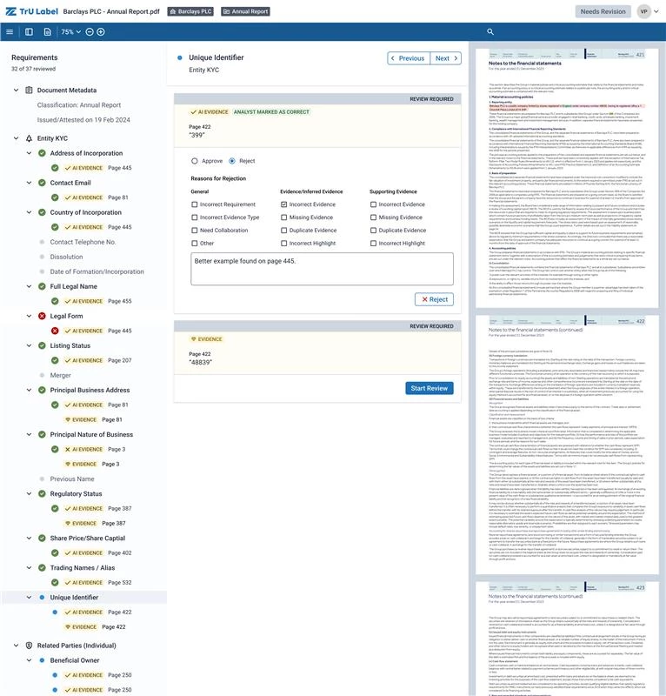Click the Related Parties (Individual) section icon
This screenshot has height=696, width=666.
pos(29,646)
